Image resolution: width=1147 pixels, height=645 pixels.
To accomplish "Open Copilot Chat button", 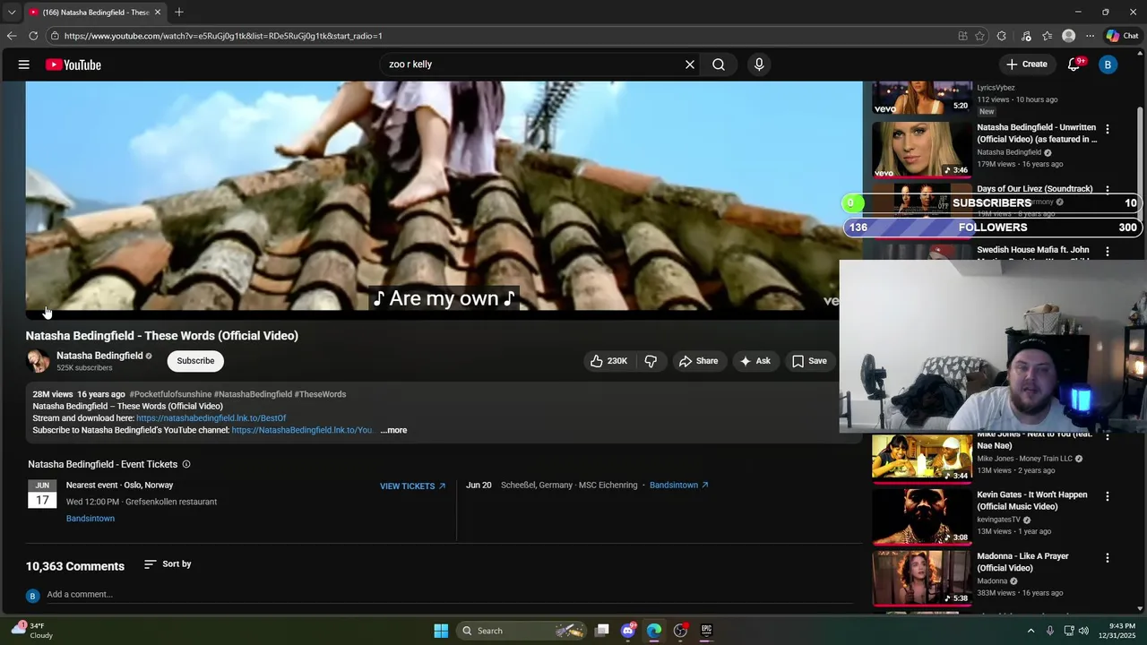I will point(1122,36).
